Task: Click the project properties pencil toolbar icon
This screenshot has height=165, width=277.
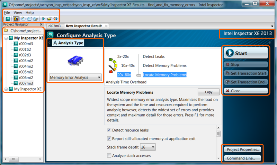Action: pyautogui.click(x=36, y=19)
